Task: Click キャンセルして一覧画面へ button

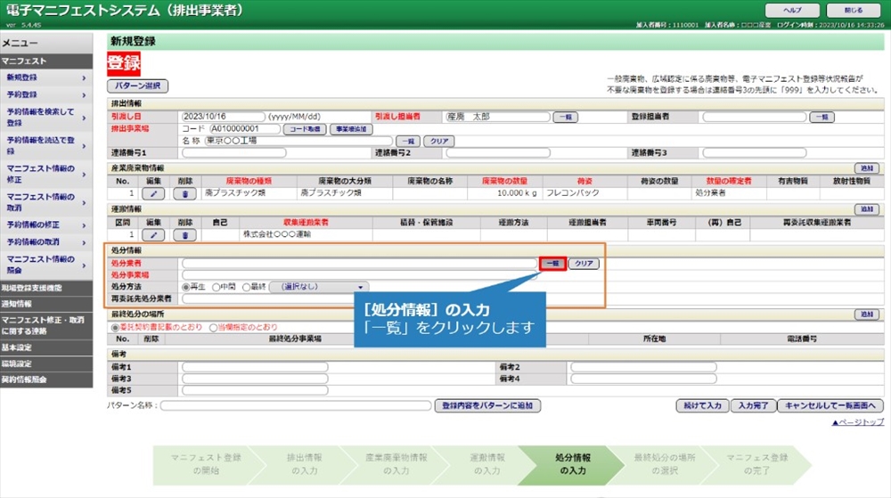Action: click(x=830, y=406)
